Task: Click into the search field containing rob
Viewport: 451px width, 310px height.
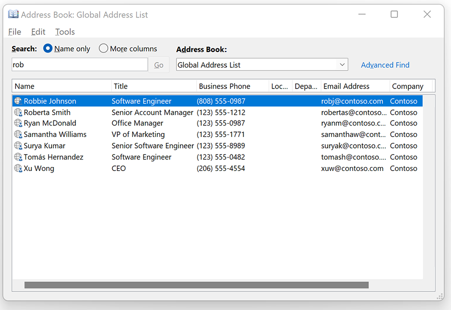Action: [x=80, y=64]
